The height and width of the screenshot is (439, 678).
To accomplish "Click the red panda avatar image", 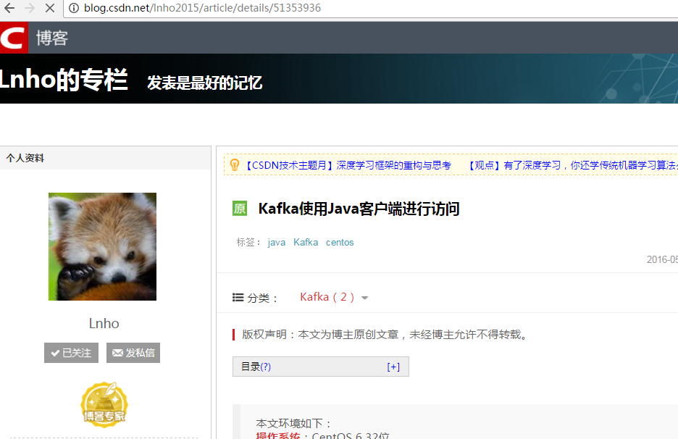I will pyautogui.click(x=102, y=246).
